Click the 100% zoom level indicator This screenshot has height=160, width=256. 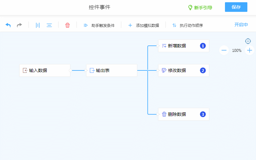[x=237, y=50]
